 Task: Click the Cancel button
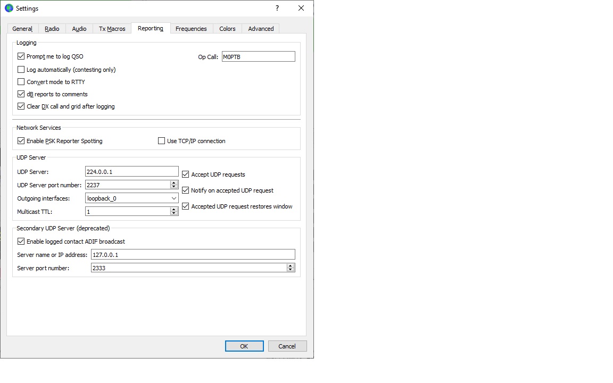click(x=287, y=346)
